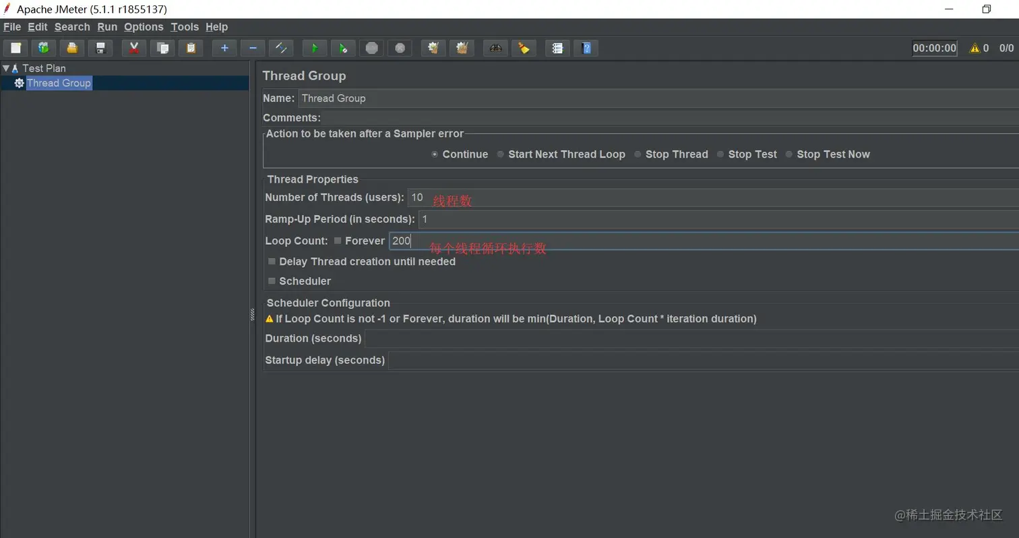Click the Copy icon in toolbar

(x=162, y=48)
